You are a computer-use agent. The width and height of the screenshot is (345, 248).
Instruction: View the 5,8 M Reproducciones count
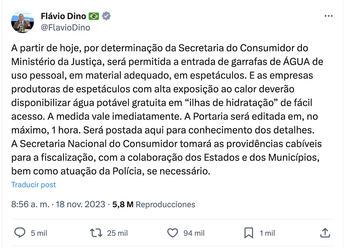click(x=154, y=205)
